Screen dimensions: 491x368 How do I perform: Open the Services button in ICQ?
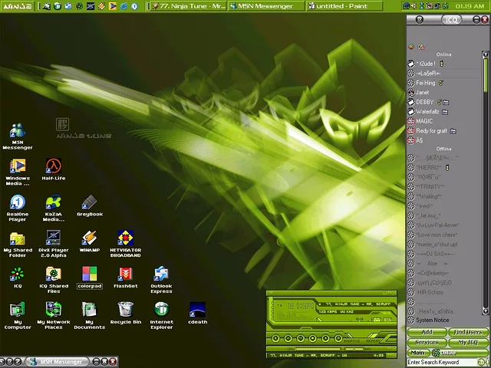pyautogui.click(x=427, y=343)
